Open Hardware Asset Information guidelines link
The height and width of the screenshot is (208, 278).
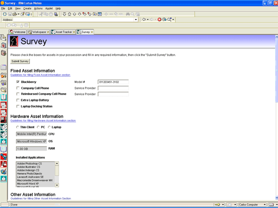[x=43, y=121]
